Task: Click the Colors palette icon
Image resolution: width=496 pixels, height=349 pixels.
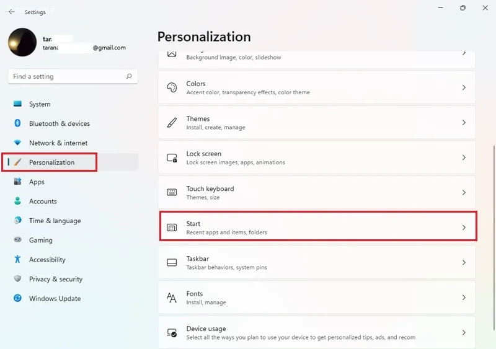Action: pyautogui.click(x=172, y=87)
